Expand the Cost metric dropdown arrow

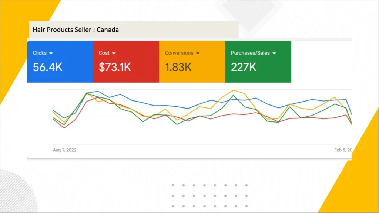tap(114, 53)
